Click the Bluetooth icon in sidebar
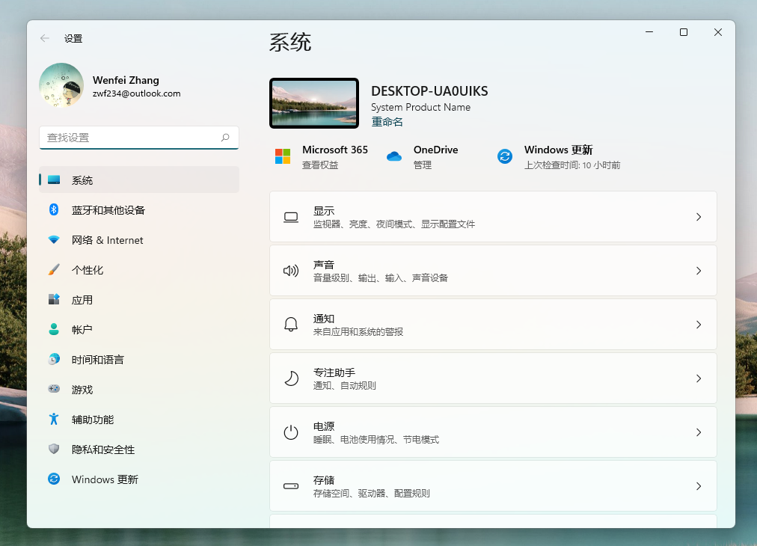The height and width of the screenshot is (546, 757). [x=54, y=209]
